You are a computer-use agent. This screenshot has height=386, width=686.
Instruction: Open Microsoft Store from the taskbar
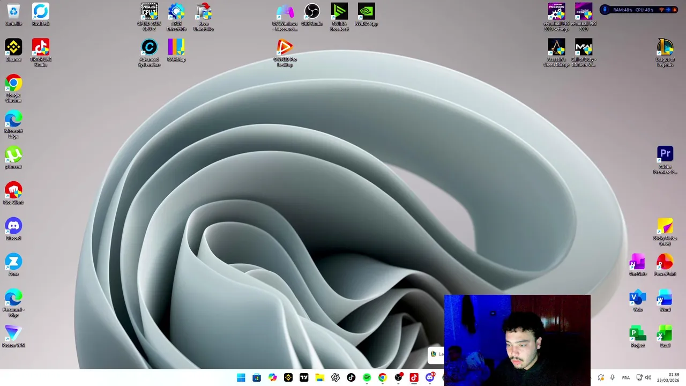[257, 378]
